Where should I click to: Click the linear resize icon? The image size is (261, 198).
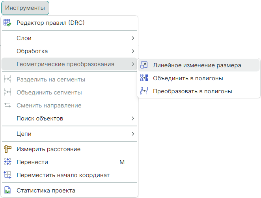[144, 65]
